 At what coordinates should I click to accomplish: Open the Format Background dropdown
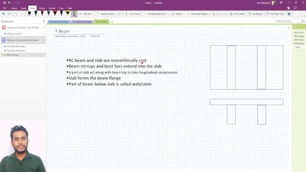pyautogui.click(x=155, y=14)
